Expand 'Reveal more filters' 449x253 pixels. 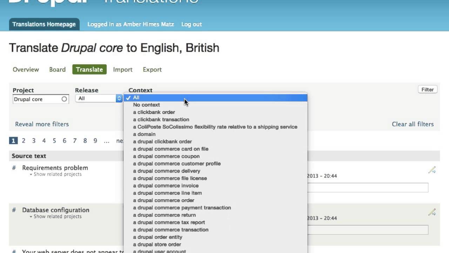pos(42,124)
